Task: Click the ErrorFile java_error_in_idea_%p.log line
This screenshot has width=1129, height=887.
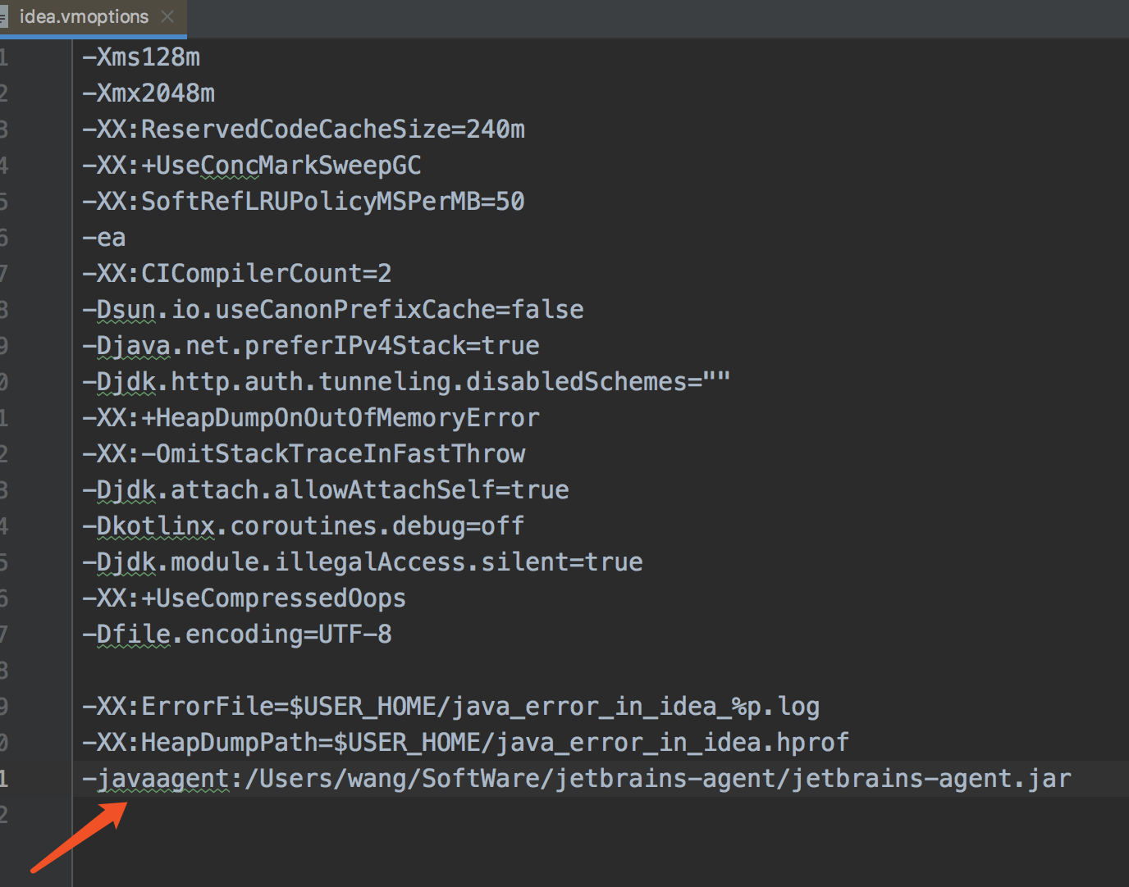Action: pos(451,707)
